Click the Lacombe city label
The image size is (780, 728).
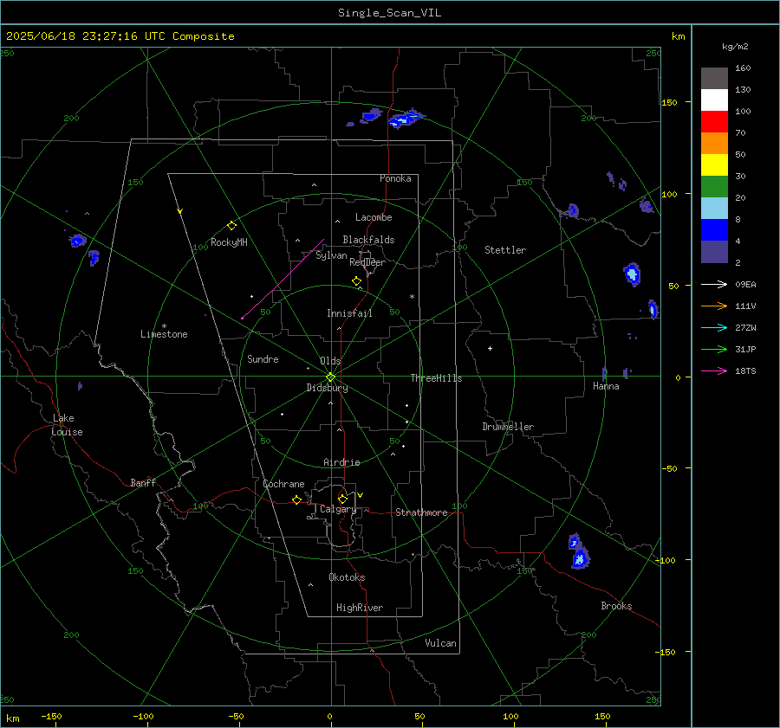point(374,217)
